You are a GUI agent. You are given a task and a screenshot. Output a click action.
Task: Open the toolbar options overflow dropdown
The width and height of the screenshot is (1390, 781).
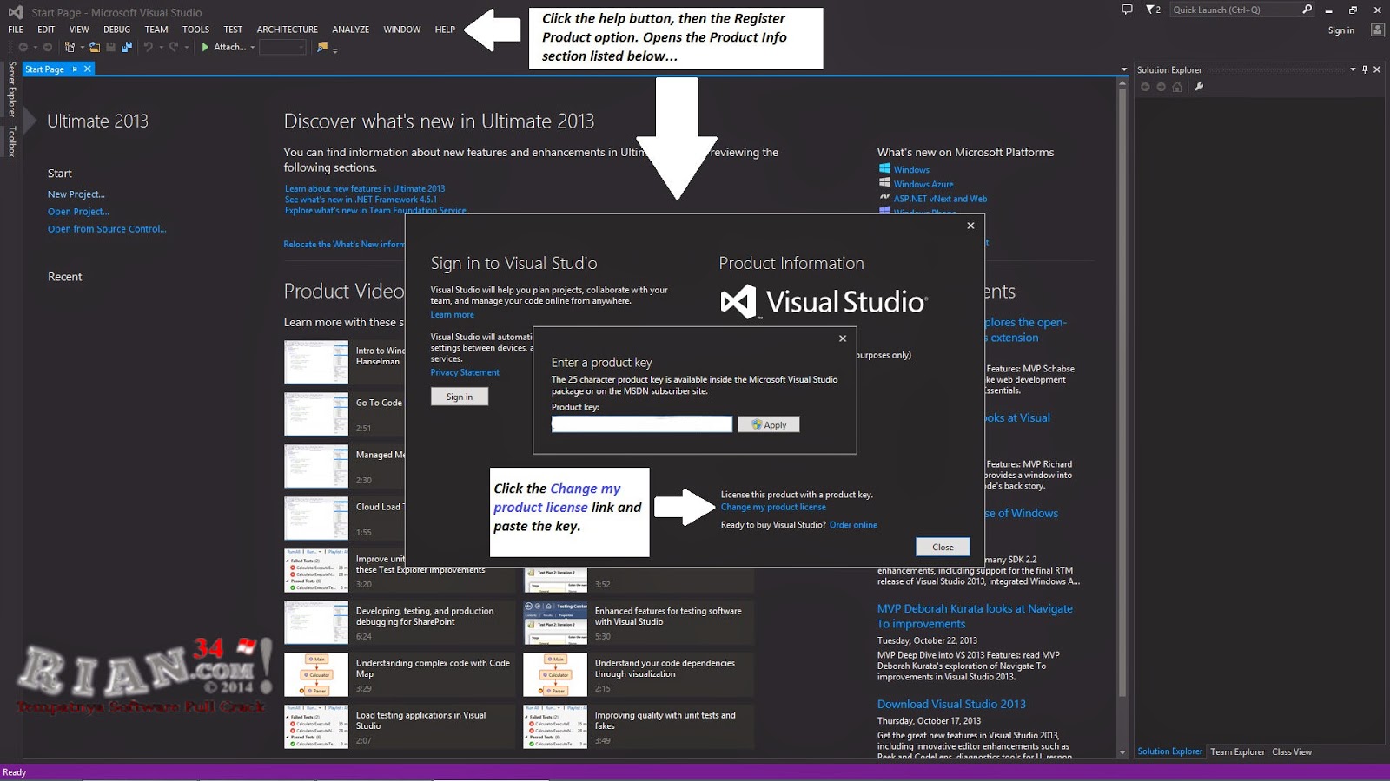click(x=334, y=50)
